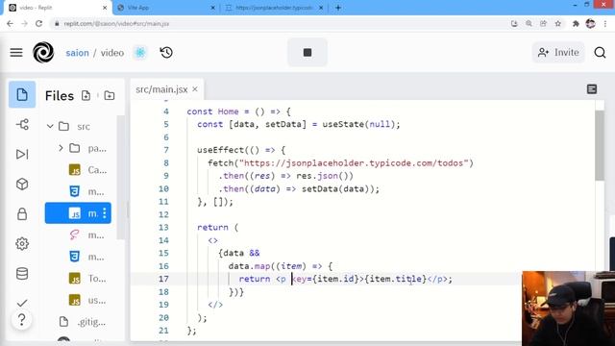Switch to the jsonplaceholder browser tab

coord(274,8)
